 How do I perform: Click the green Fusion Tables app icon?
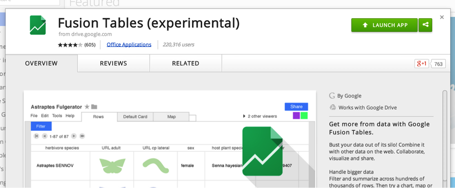[38, 25]
